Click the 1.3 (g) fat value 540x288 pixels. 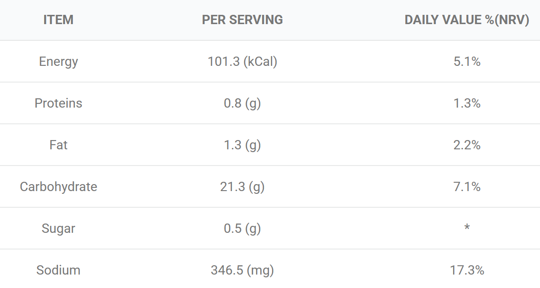pos(243,145)
